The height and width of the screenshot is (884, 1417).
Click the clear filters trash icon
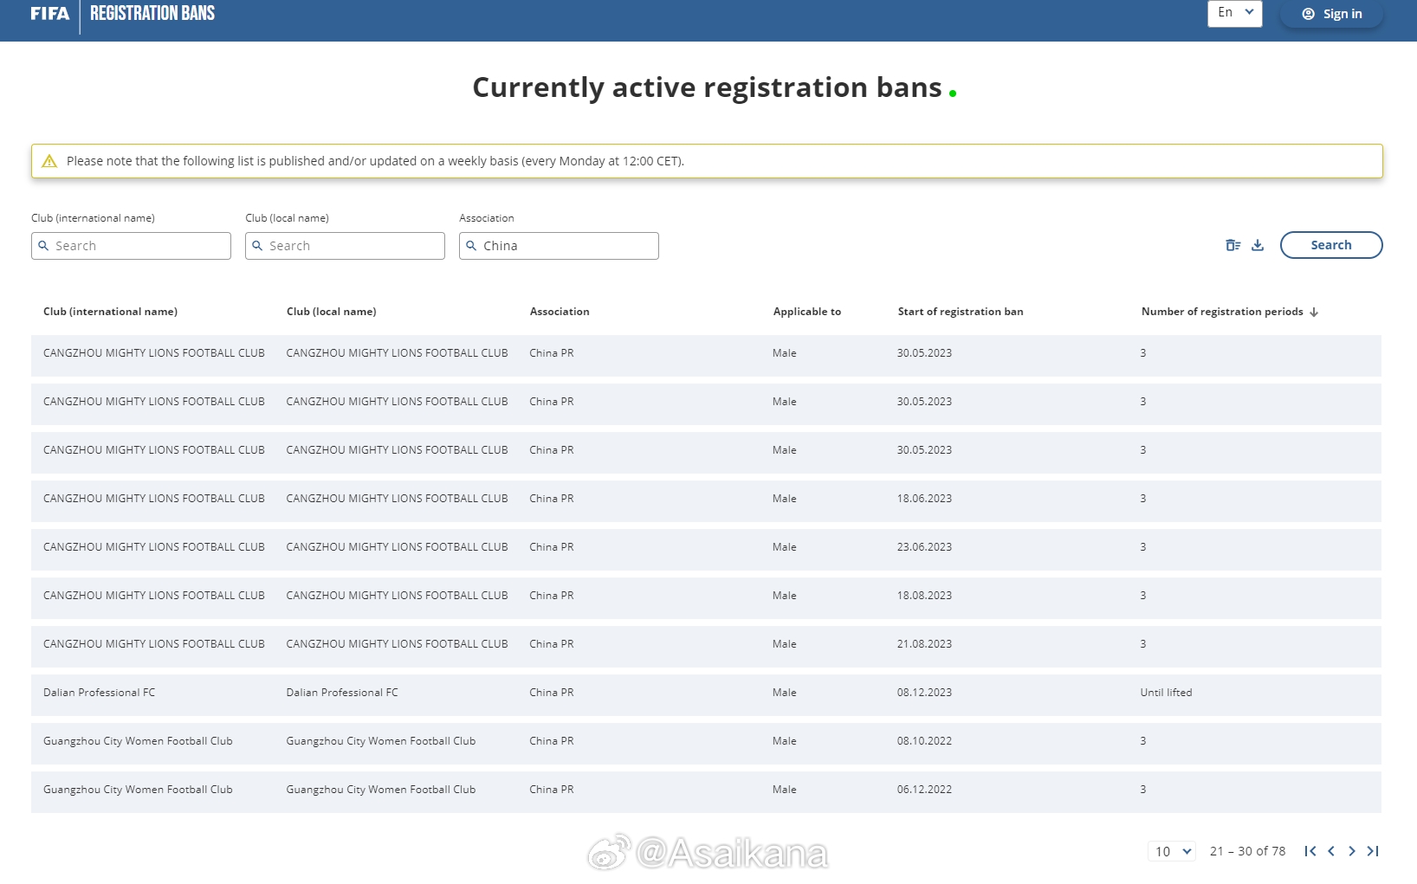1233,246
